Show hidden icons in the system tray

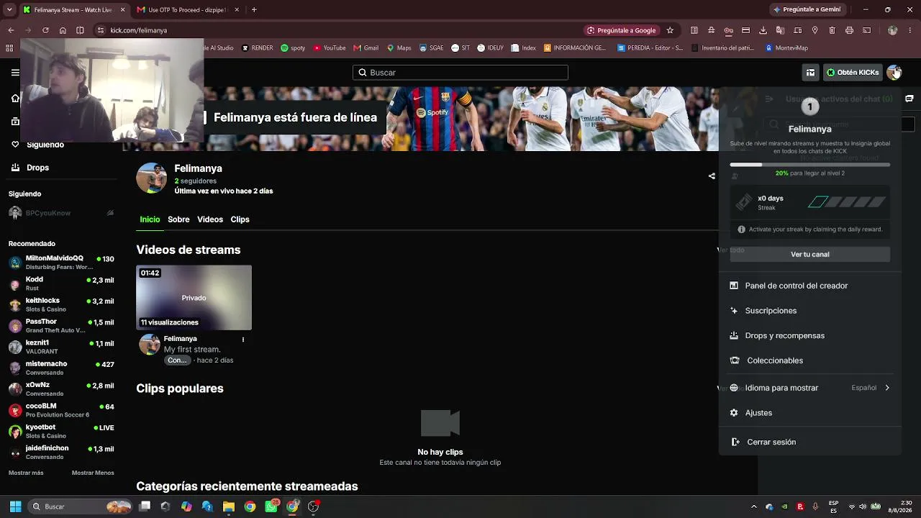click(x=754, y=506)
